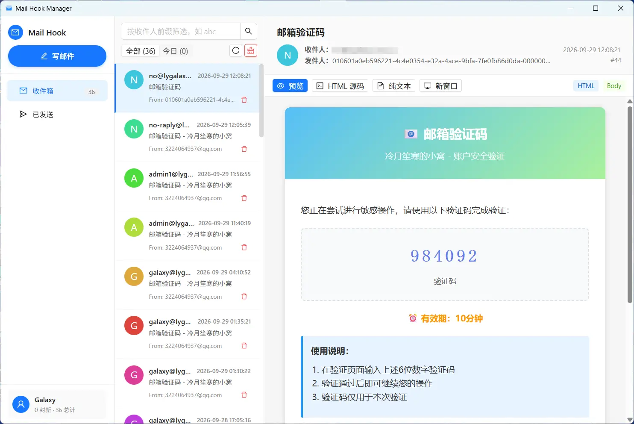Screen dimensions: 634x424
Task: Minimize the Mail Hook Manager window
Action: click(571, 8)
